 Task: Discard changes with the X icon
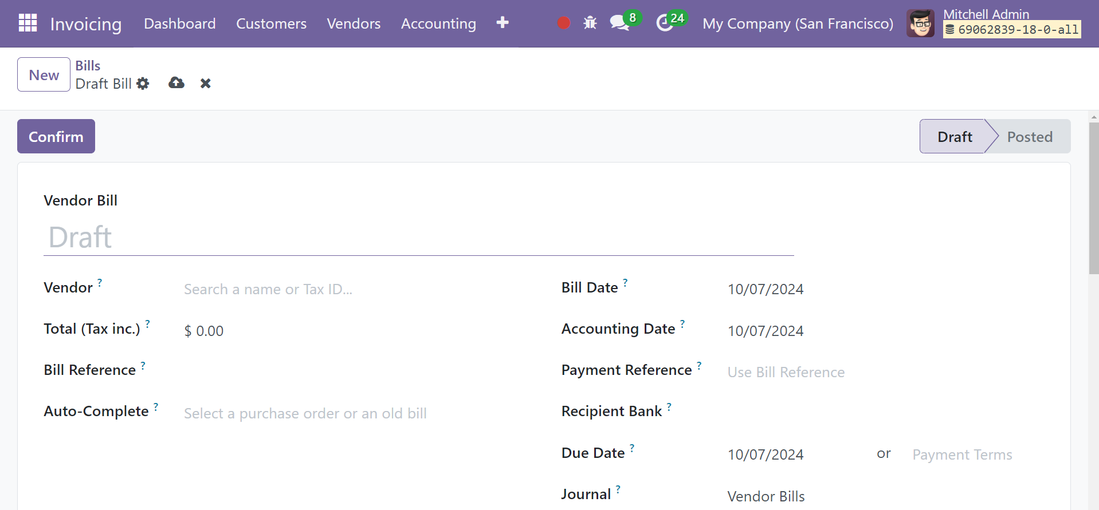[x=206, y=84]
